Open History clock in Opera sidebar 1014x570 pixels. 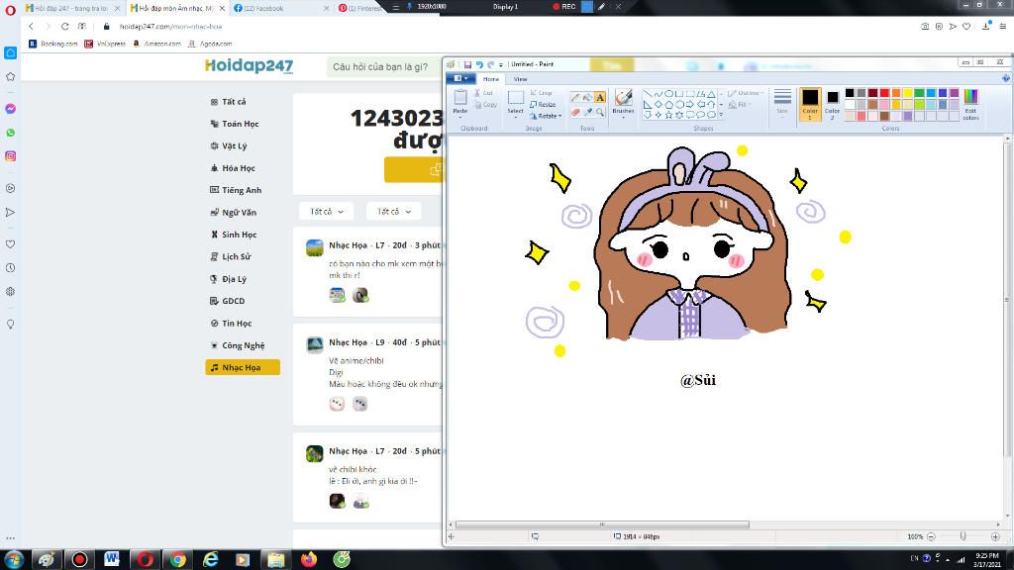pos(10,267)
